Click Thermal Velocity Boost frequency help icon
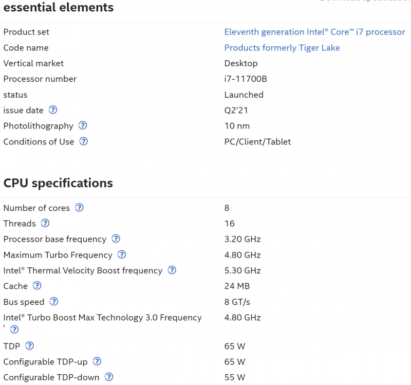This screenshot has width=411, height=385. pyautogui.click(x=172, y=270)
